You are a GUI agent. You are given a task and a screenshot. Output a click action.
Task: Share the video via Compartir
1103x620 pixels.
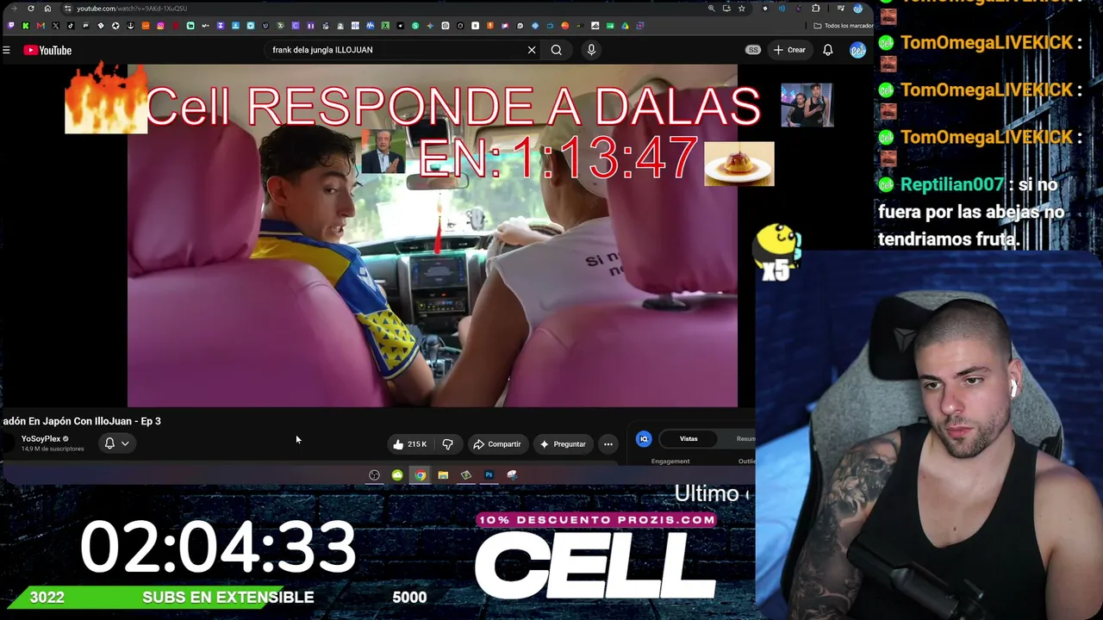[x=497, y=444]
